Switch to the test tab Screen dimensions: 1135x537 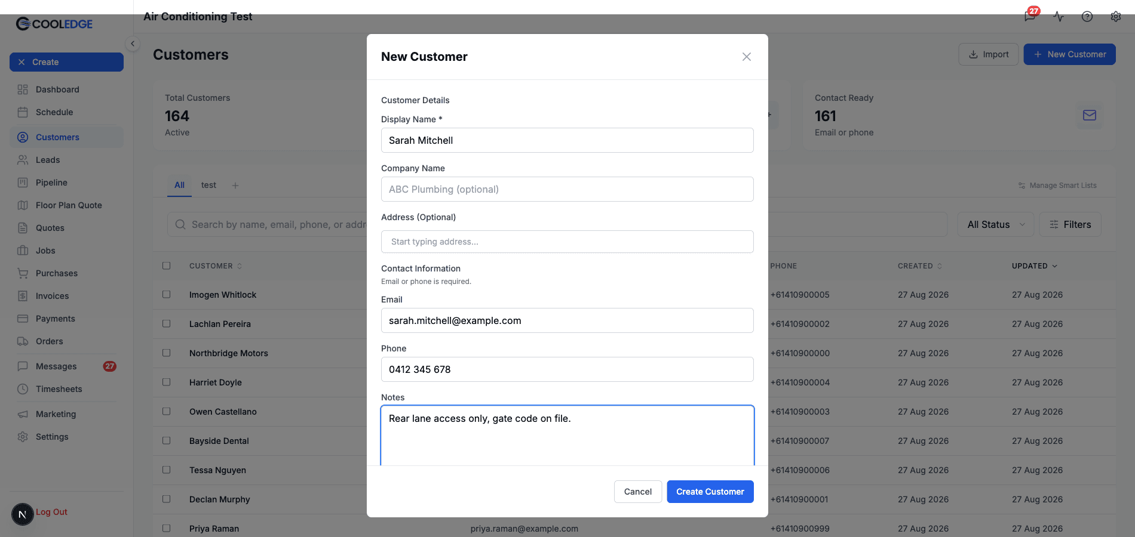click(208, 185)
